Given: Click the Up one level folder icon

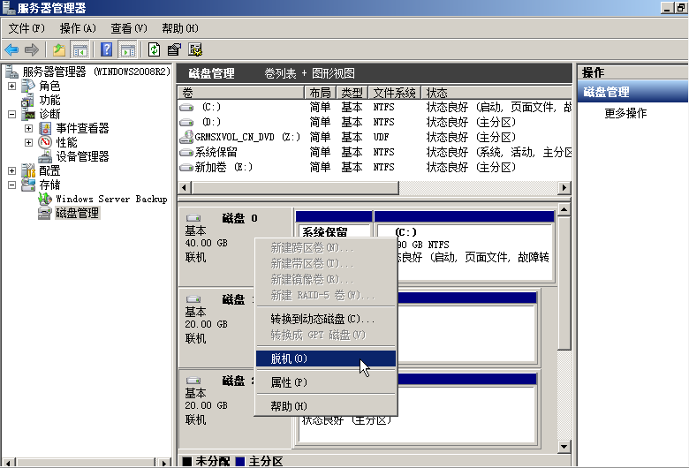Looking at the screenshot, I should coord(59,49).
